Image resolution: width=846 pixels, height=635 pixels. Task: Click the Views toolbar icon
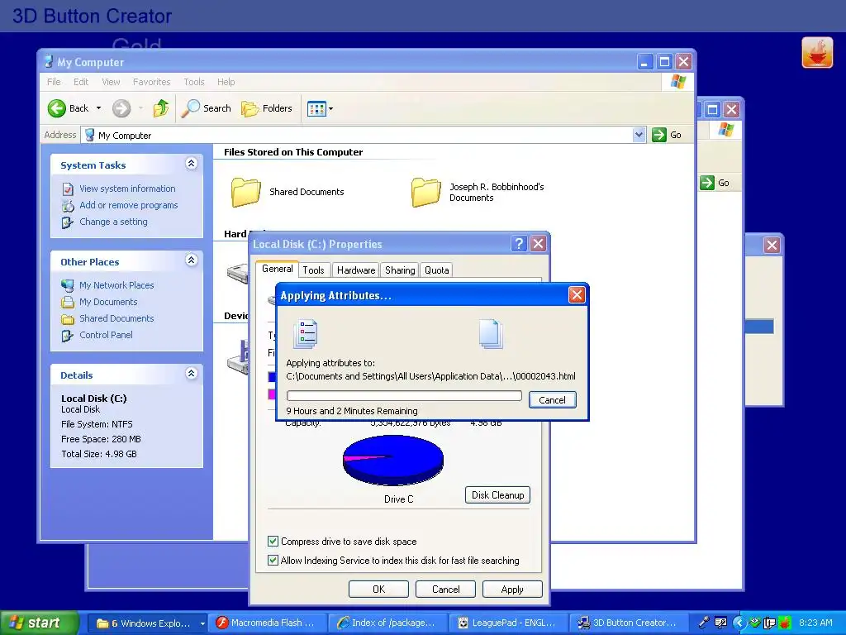coord(316,108)
